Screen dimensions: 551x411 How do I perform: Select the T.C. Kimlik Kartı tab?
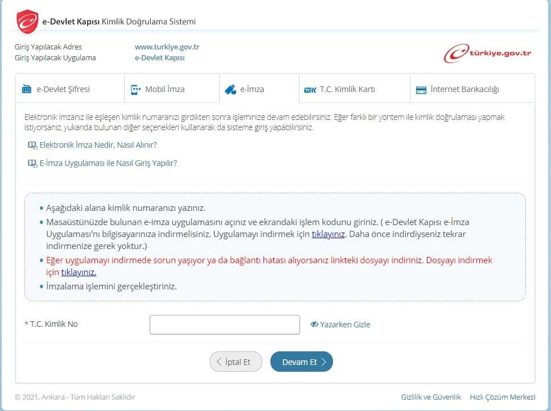(347, 89)
